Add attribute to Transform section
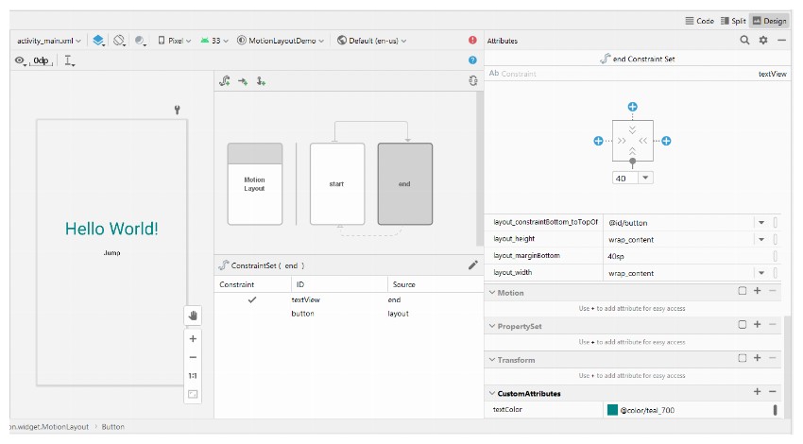 coord(758,358)
